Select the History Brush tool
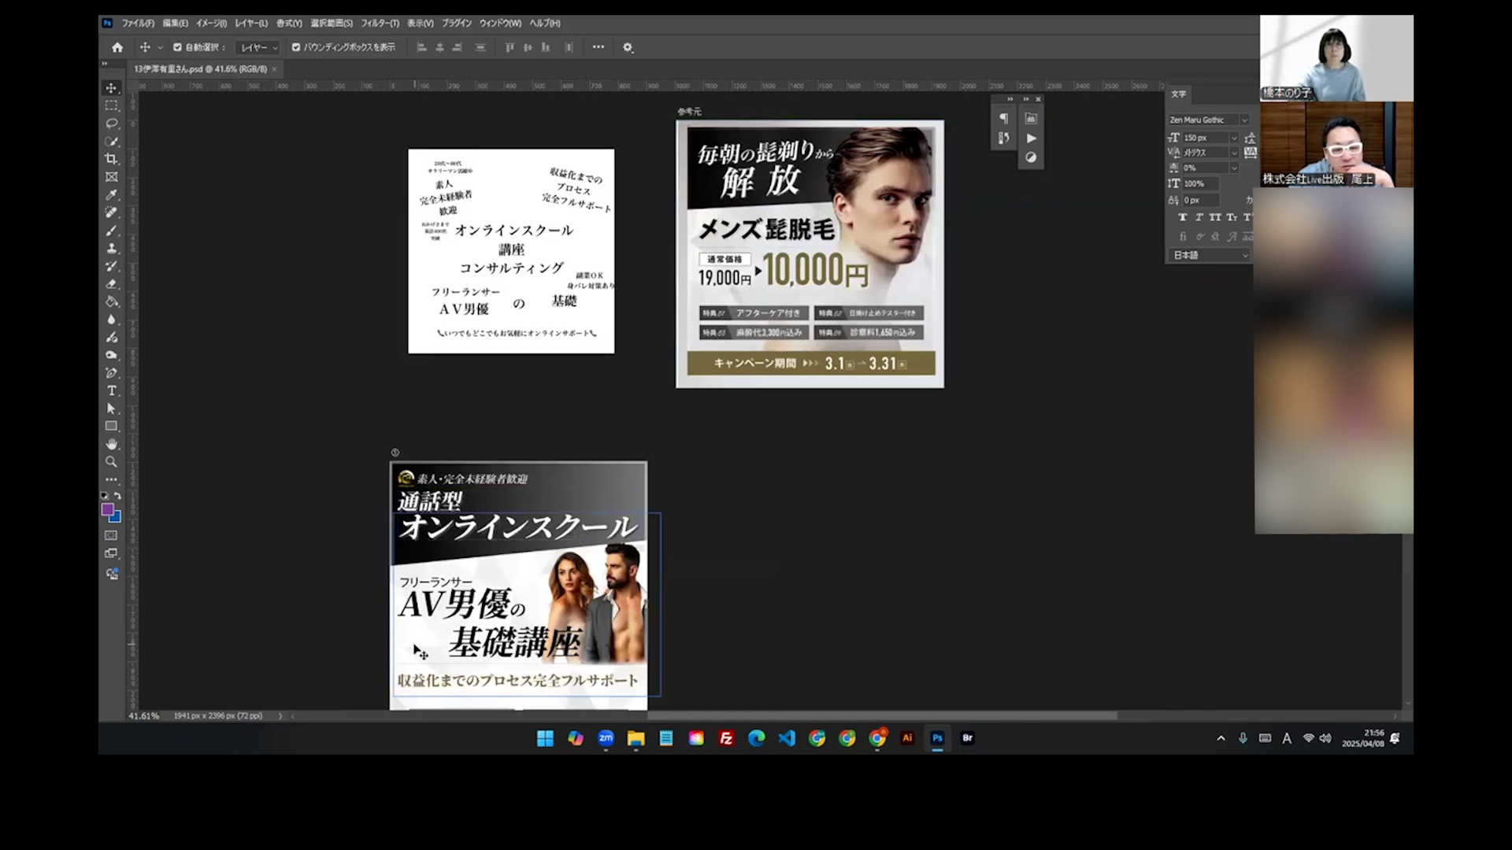 point(111,266)
